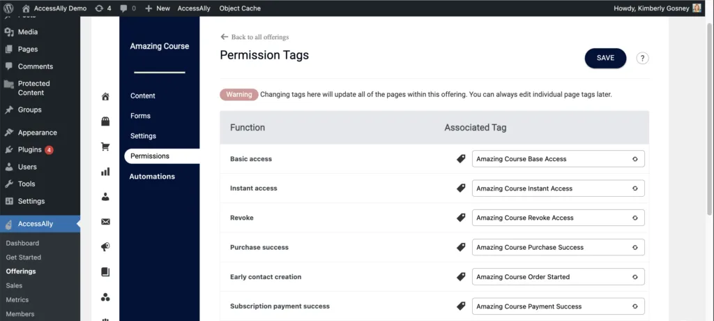Switch to the Content section

(143, 96)
